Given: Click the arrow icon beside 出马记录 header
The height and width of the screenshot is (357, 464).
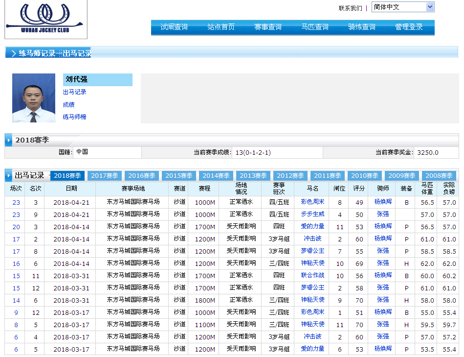Looking at the screenshot, I should click(x=9, y=175).
